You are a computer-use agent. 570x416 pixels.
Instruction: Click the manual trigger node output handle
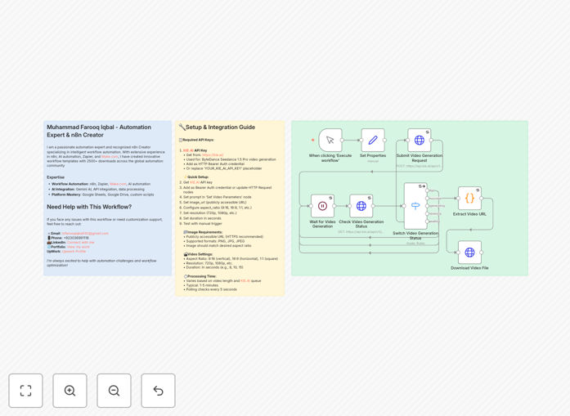[x=342, y=141]
